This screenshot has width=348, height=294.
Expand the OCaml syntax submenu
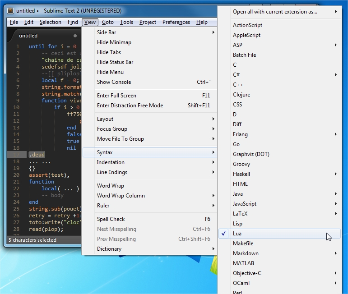click(279, 283)
